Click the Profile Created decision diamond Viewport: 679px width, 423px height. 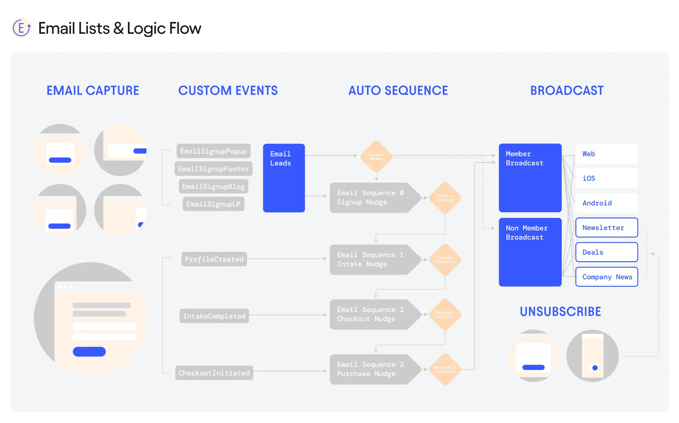point(445,198)
